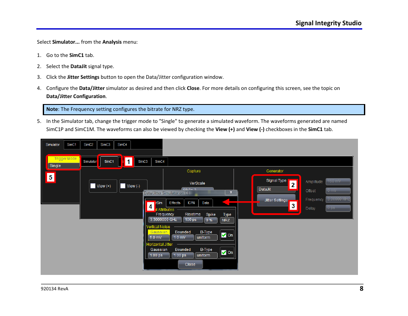This screenshot has width=408, height=316.
Task: Select the SimC4 tab in the back window
Action: click(x=122, y=145)
